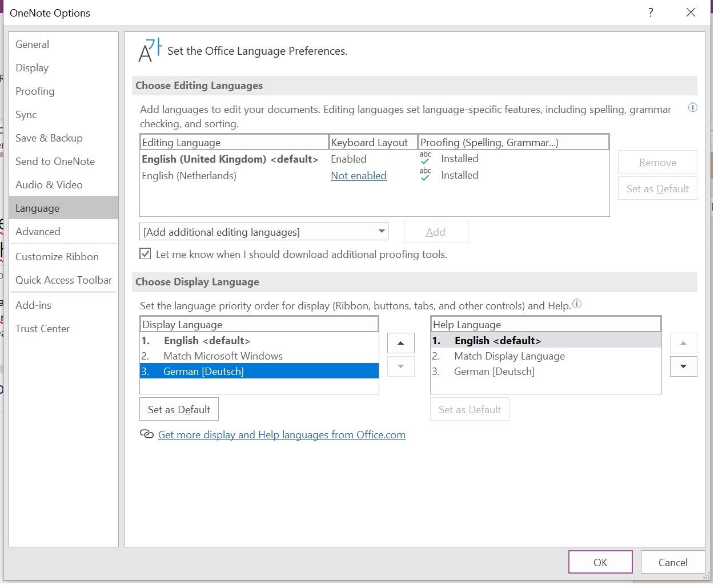
Task: Open the Add-ins options tab
Action: point(63,305)
